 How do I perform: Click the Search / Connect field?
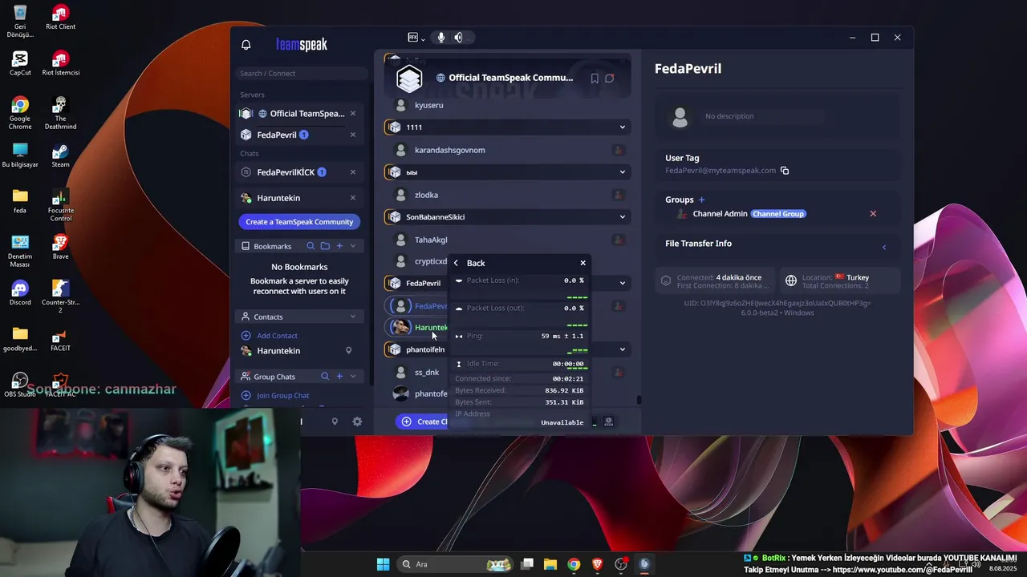click(301, 73)
